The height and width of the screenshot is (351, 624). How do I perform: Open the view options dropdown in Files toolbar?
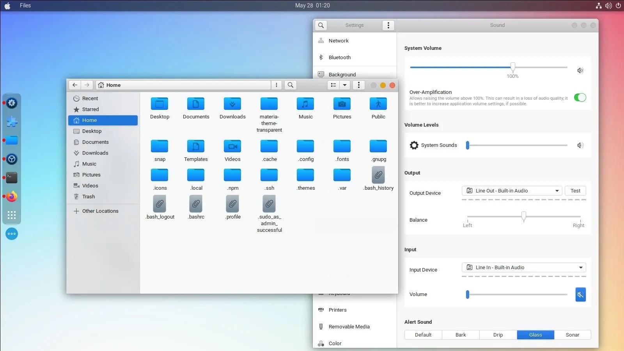point(345,85)
